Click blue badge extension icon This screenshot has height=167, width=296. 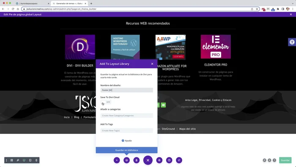tap(273, 9)
